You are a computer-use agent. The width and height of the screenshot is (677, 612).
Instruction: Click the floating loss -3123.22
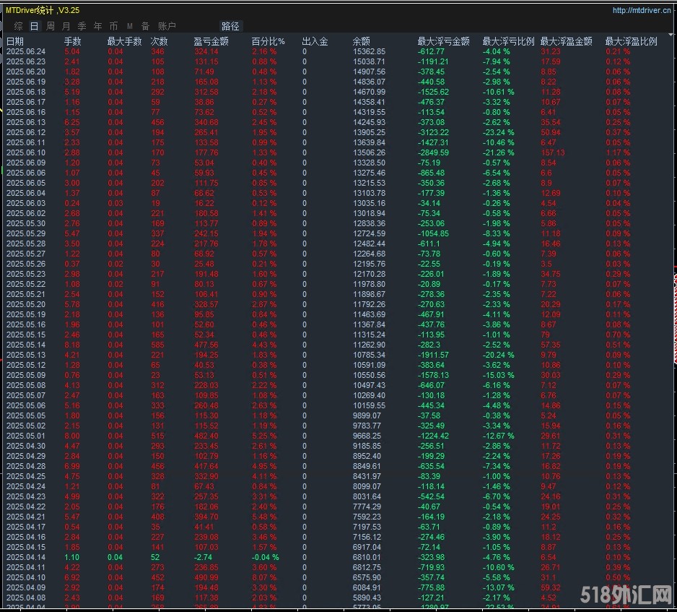coord(433,133)
